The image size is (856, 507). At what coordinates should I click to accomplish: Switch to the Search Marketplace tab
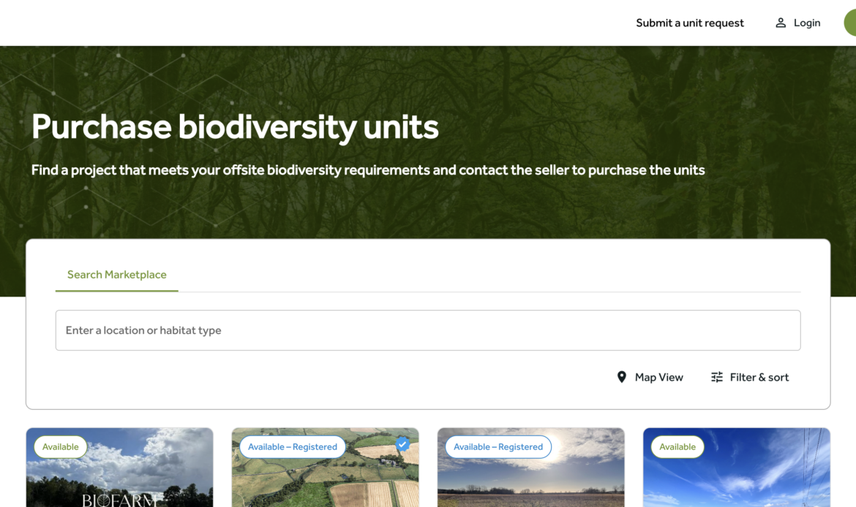click(116, 274)
